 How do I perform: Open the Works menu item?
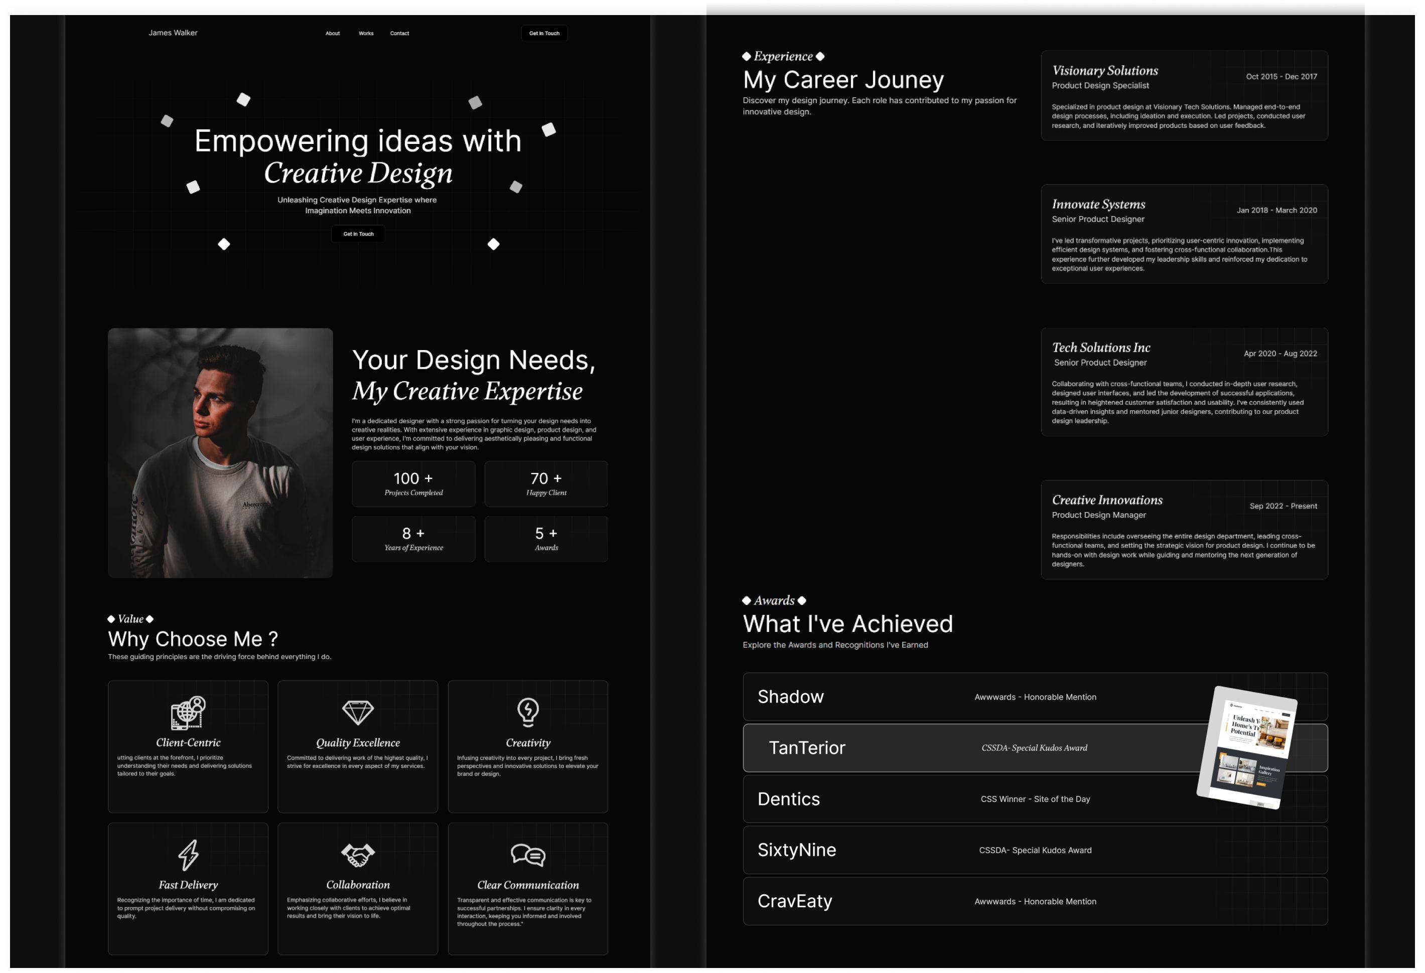[x=366, y=33]
